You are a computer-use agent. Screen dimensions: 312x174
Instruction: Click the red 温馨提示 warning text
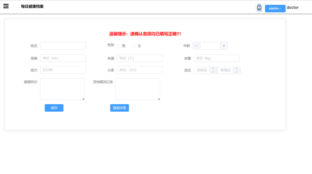click(x=145, y=34)
